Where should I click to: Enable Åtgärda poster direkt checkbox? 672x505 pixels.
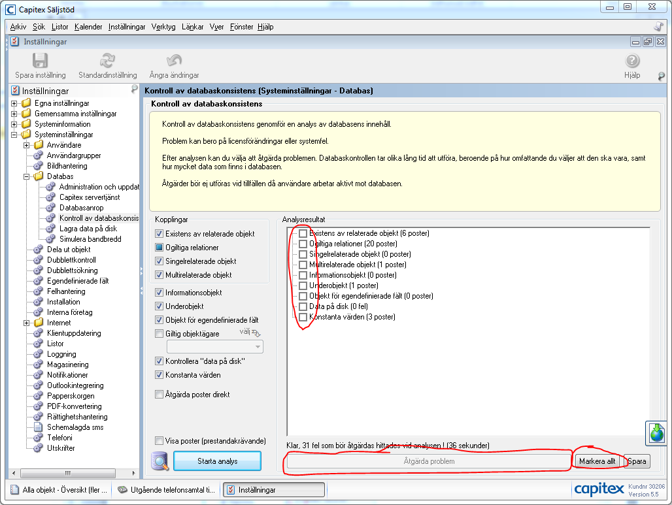coord(159,394)
